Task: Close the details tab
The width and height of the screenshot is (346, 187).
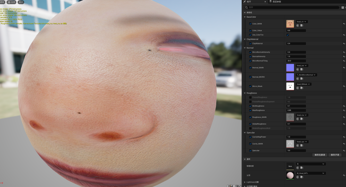Action: [265, 2]
